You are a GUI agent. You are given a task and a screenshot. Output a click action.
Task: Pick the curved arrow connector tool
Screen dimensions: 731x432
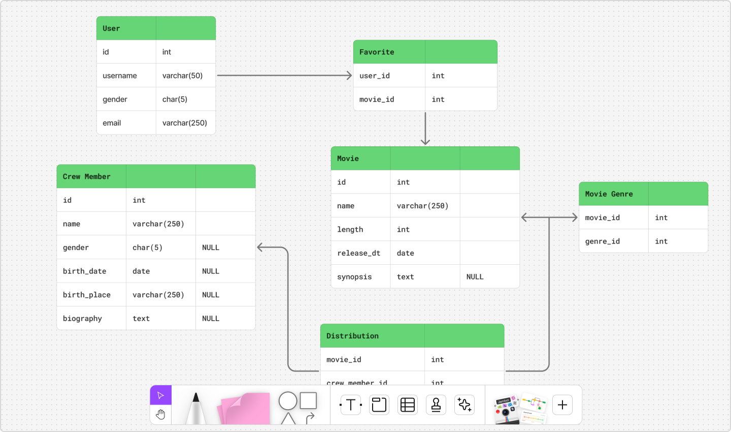(310, 418)
